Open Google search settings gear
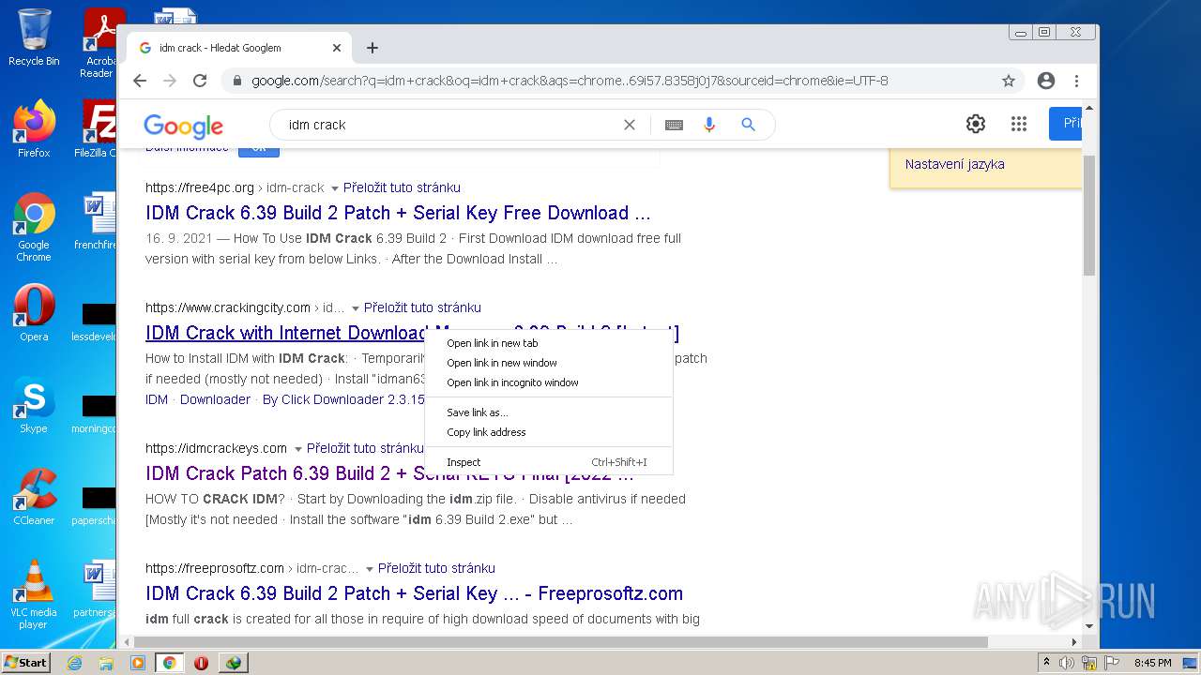This screenshot has width=1201, height=675. click(976, 124)
